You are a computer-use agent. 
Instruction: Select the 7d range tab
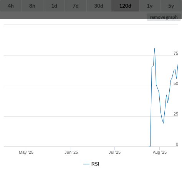coord(76,6)
